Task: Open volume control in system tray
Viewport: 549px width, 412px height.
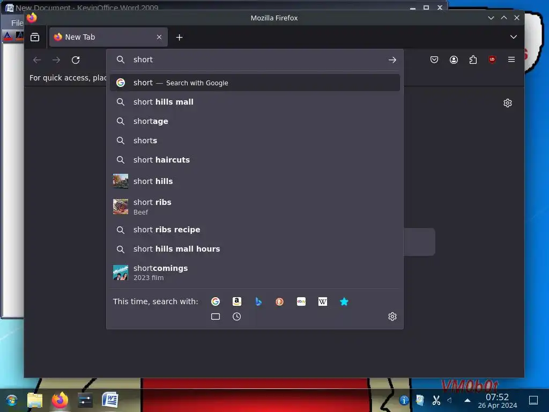Action: click(450, 400)
